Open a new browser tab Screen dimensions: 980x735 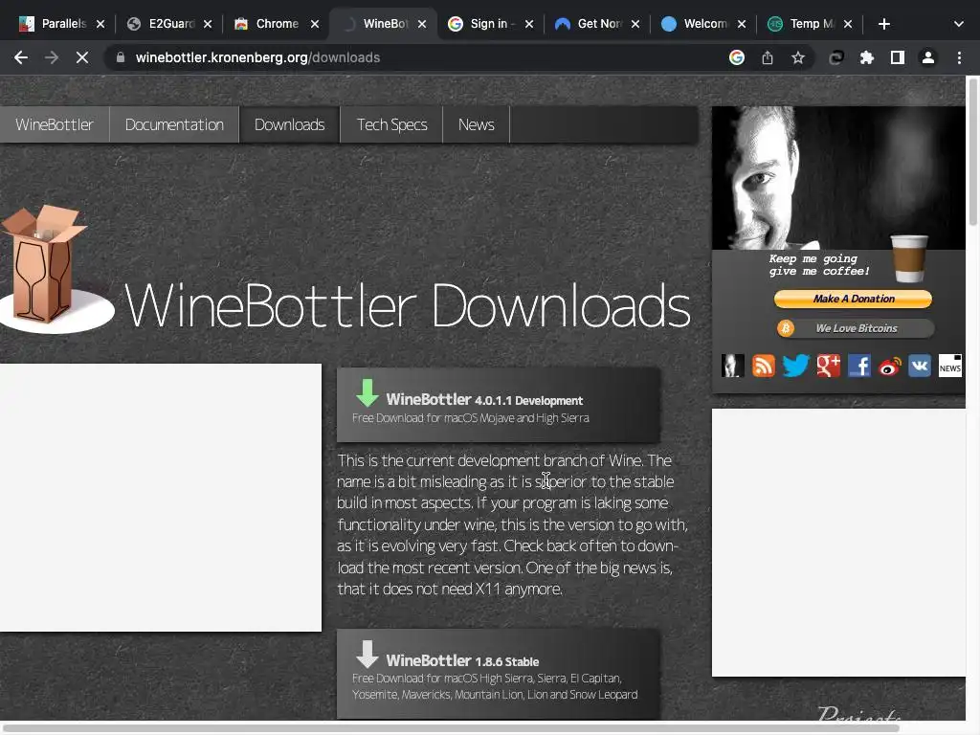[x=883, y=24]
